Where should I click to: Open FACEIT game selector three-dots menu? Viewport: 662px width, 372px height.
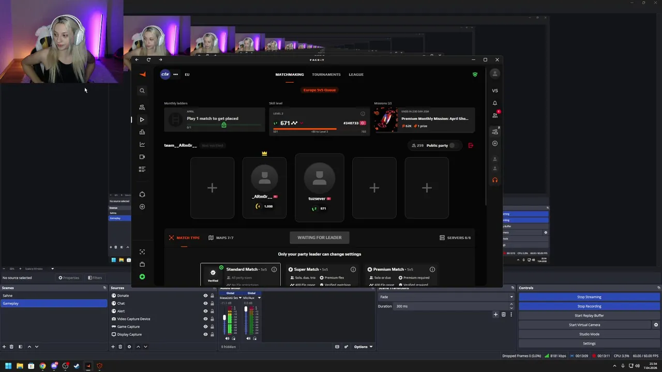coord(175,74)
